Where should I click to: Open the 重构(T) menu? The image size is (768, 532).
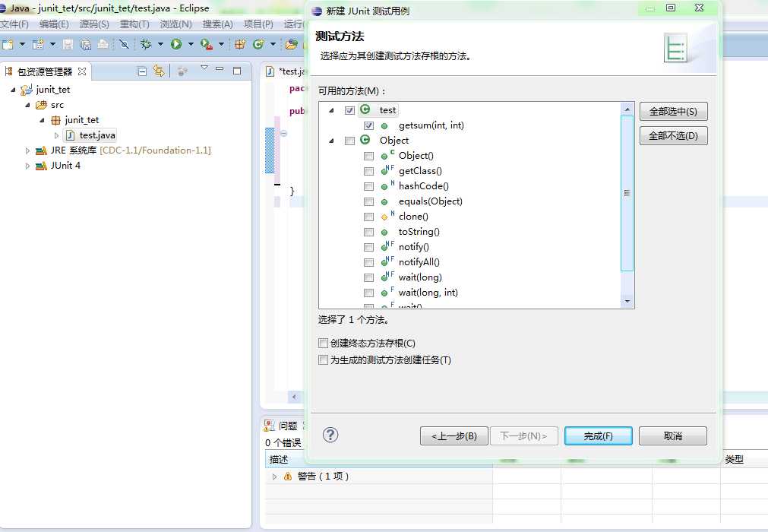134,24
